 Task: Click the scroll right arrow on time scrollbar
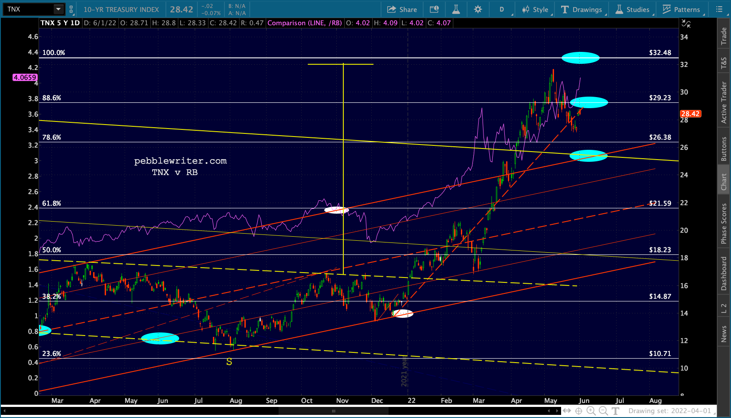tap(557, 411)
